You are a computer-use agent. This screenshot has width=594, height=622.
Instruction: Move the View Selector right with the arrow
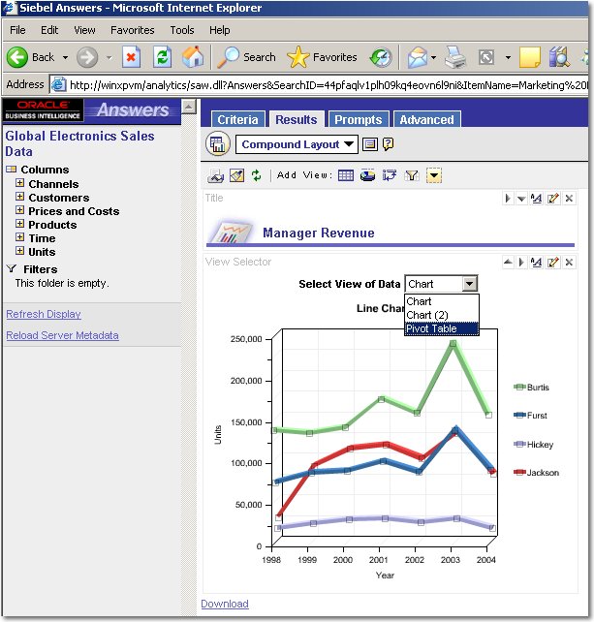coord(521,262)
